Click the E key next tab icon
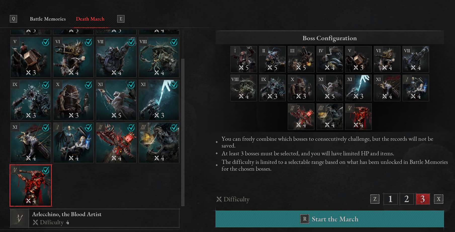Viewport: 455px width, 232px height. click(x=121, y=19)
